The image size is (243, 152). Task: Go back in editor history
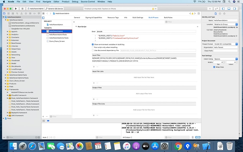click(x=47, y=13)
